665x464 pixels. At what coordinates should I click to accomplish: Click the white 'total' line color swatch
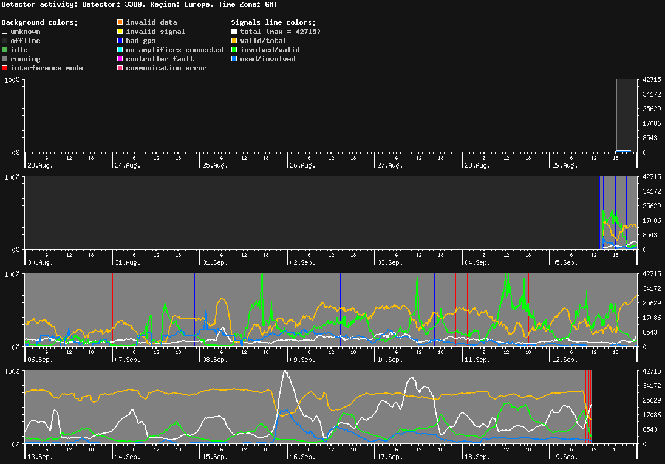(x=234, y=32)
